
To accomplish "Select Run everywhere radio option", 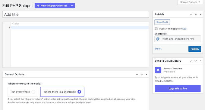I will [x=23, y=92].
